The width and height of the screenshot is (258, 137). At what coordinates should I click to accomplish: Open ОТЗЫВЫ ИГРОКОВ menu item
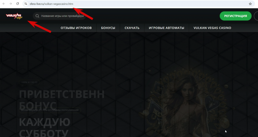coord(76,28)
